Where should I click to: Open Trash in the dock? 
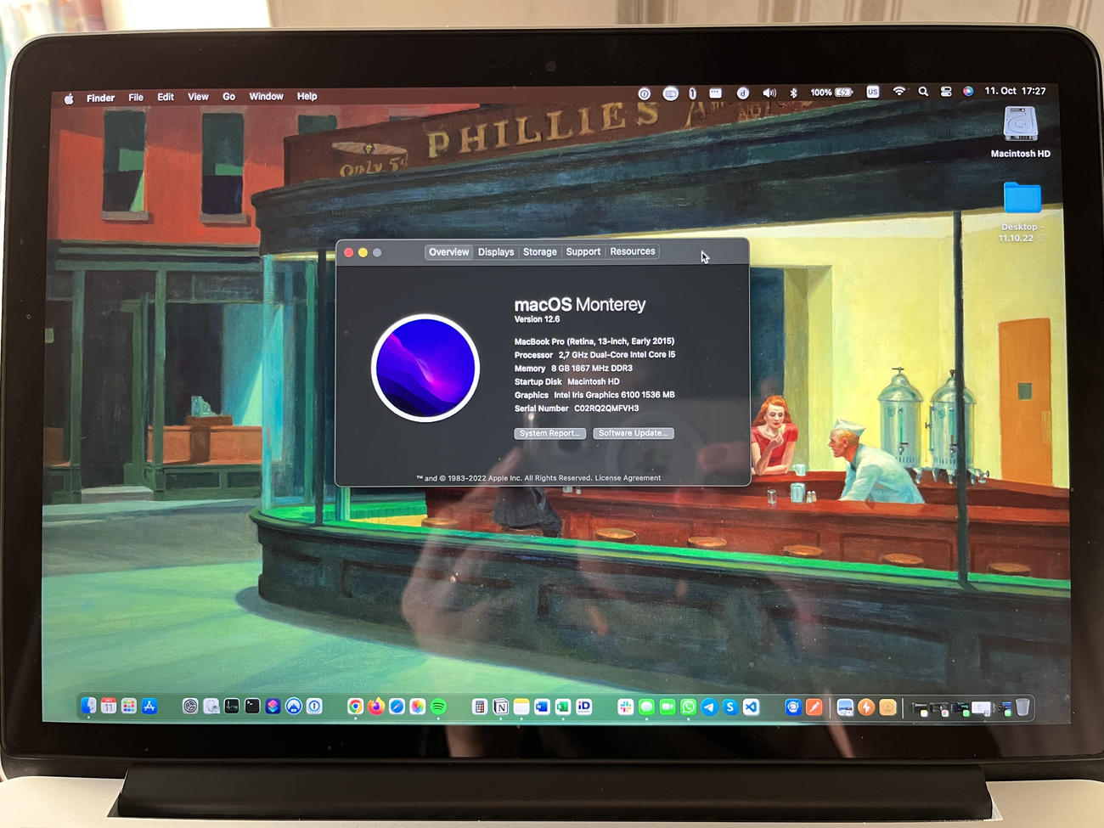(1022, 707)
